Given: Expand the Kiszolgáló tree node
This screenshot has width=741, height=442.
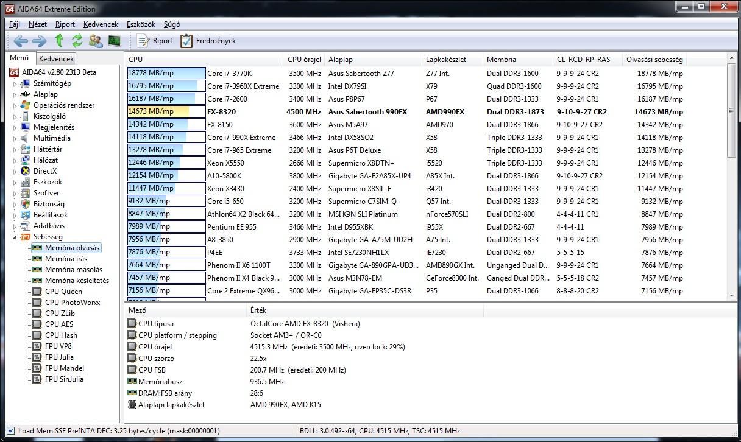Looking at the screenshot, I should [x=15, y=116].
